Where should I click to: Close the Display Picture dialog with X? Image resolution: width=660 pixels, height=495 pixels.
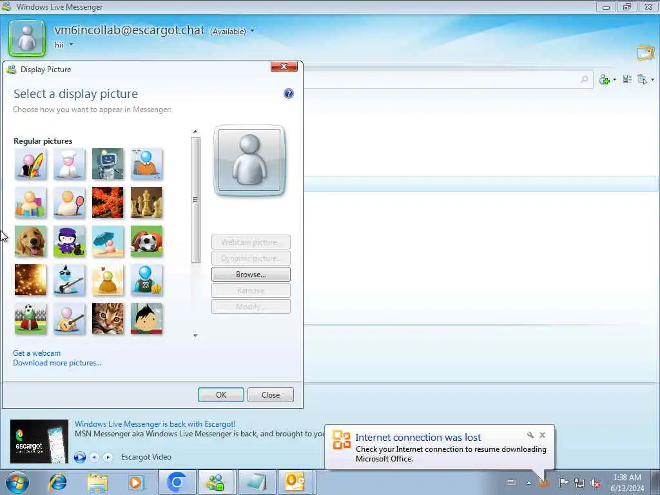tap(284, 66)
